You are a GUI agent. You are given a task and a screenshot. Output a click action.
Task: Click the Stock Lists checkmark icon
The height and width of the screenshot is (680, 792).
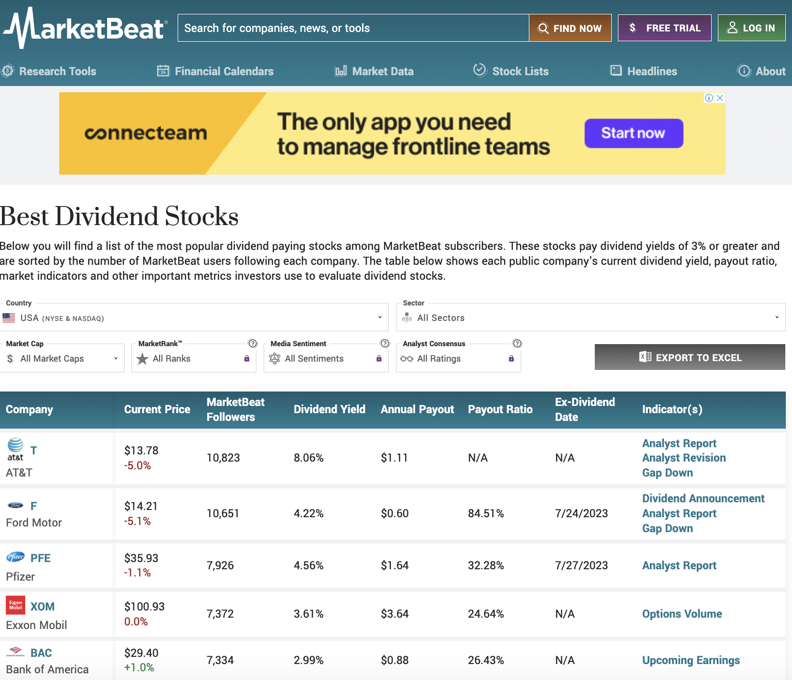coord(480,70)
